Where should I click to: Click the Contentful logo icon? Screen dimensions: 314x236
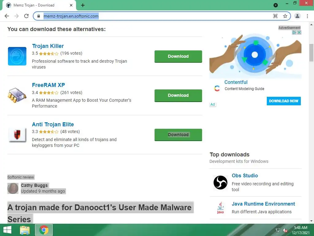[217, 88]
